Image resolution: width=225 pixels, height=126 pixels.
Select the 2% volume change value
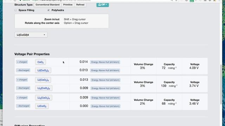[142, 104]
